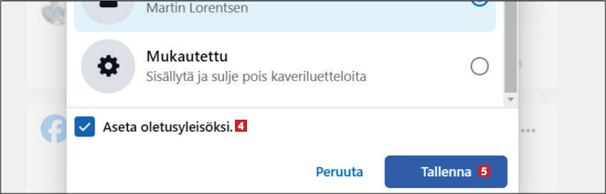
Task: Save changes with the Tallenna button
Action: pyautogui.click(x=446, y=172)
